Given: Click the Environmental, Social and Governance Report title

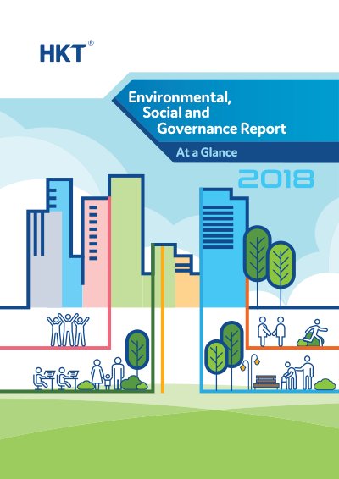Looking at the screenshot, I should [x=207, y=113].
